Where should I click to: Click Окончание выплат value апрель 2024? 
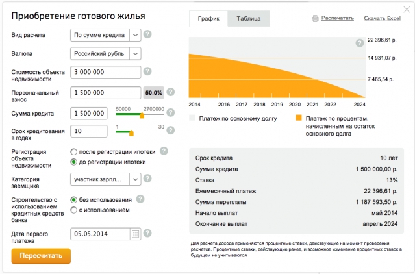pos(380,224)
